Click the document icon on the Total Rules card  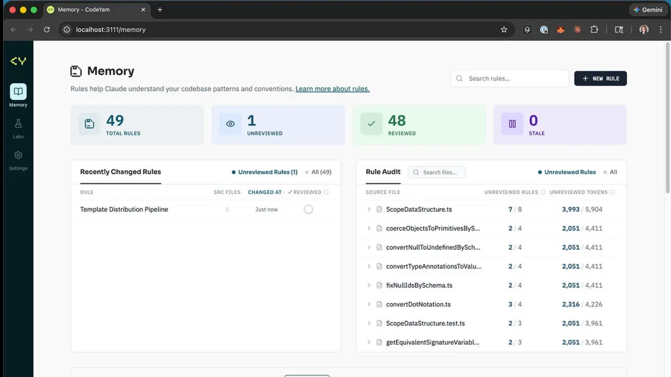pos(89,123)
